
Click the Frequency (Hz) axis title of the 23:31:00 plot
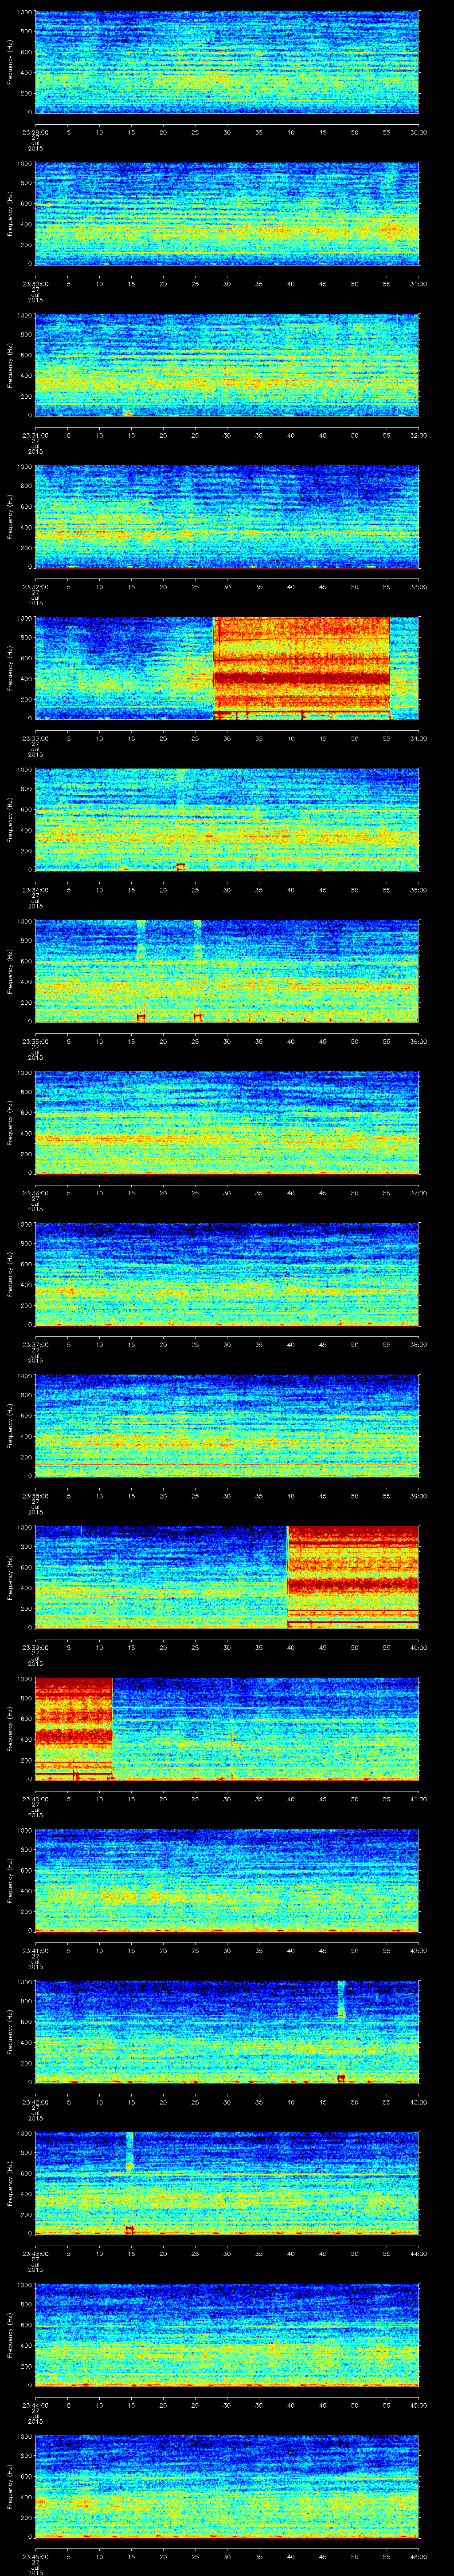coord(10,365)
